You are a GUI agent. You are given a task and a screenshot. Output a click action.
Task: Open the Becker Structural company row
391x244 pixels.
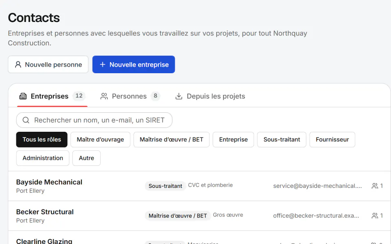(x=199, y=216)
